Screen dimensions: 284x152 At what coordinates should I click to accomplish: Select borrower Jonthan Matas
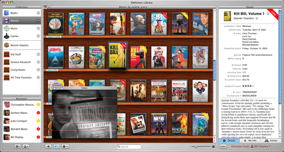tap(22, 113)
